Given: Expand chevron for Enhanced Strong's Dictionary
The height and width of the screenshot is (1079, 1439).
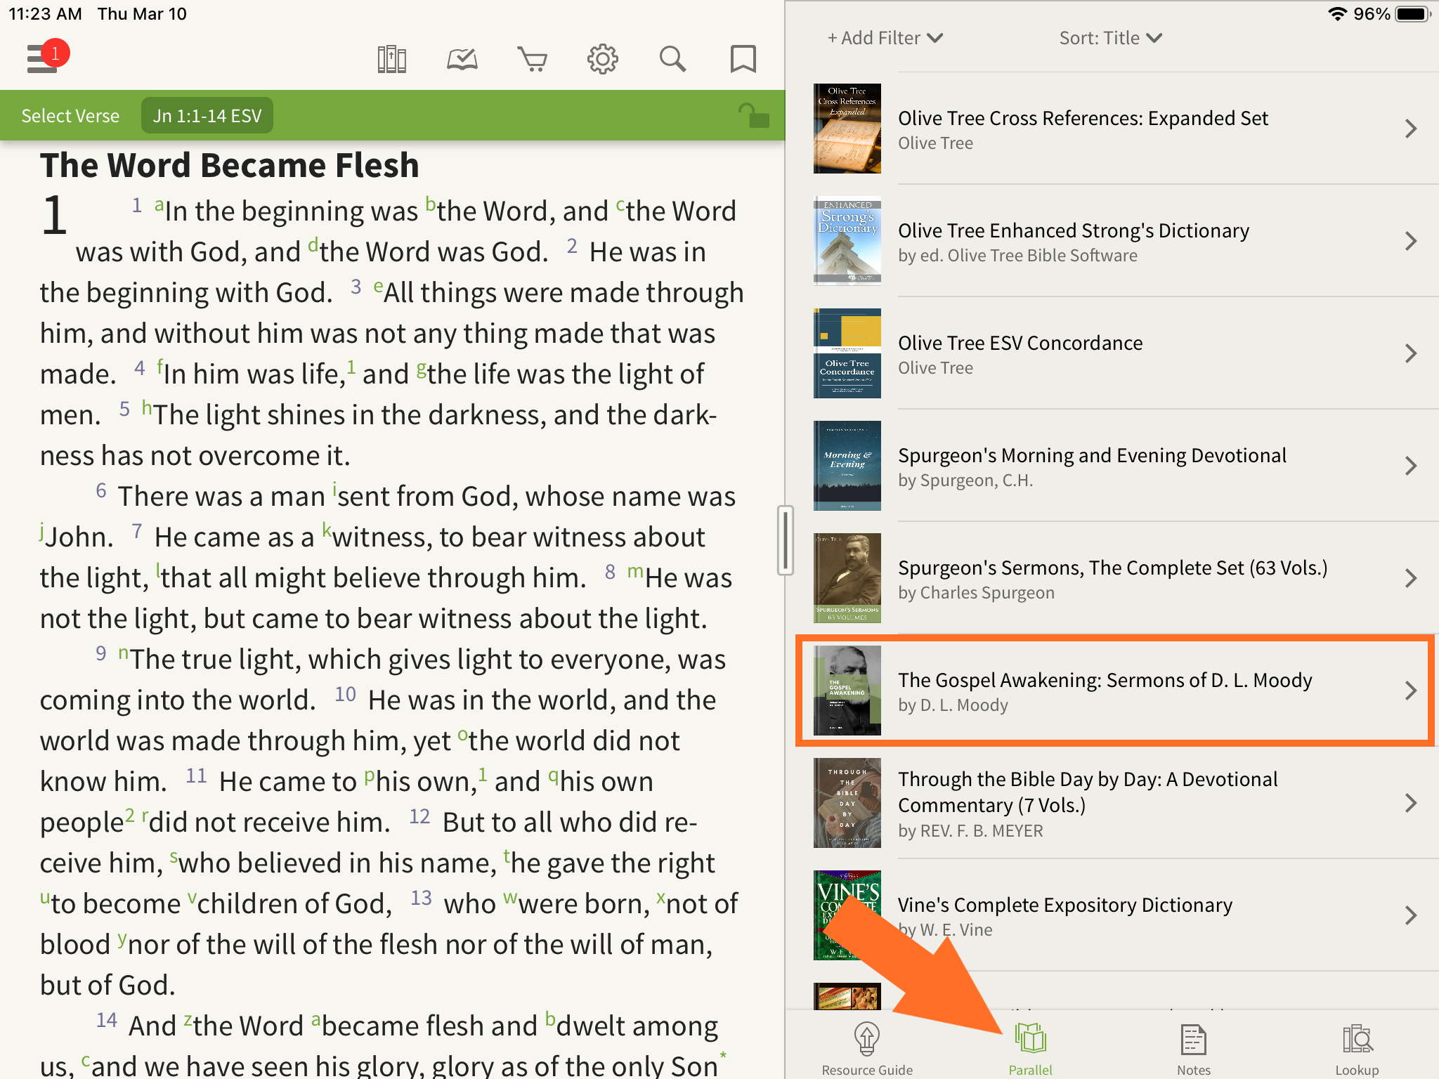Looking at the screenshot, I should [1410, 241].
